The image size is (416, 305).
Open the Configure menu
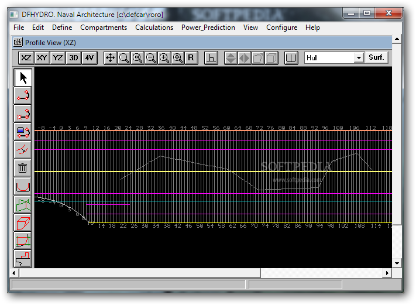tap(282, 28)
